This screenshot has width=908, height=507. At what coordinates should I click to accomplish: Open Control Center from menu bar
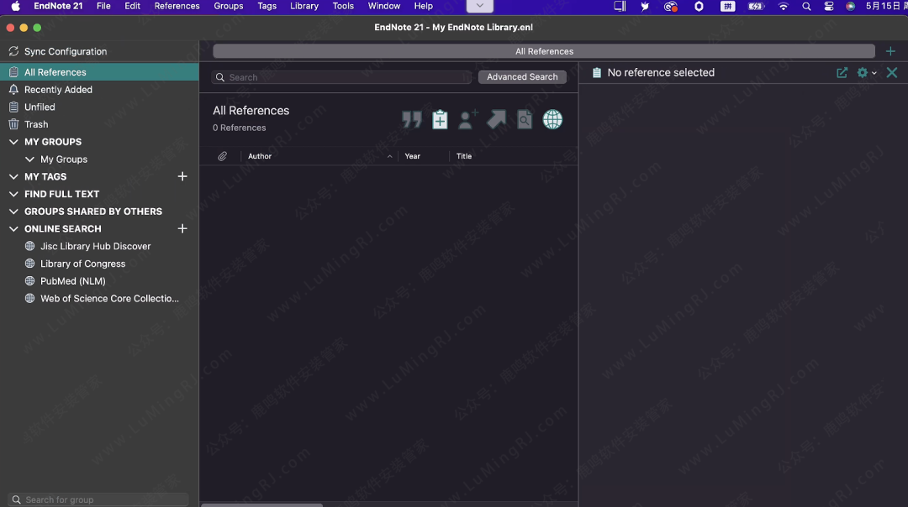click(x=829, y=7)
